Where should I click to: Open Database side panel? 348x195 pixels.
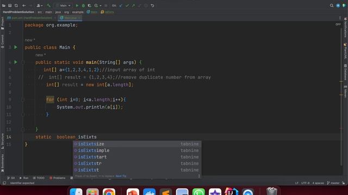(x=345, y=72)
